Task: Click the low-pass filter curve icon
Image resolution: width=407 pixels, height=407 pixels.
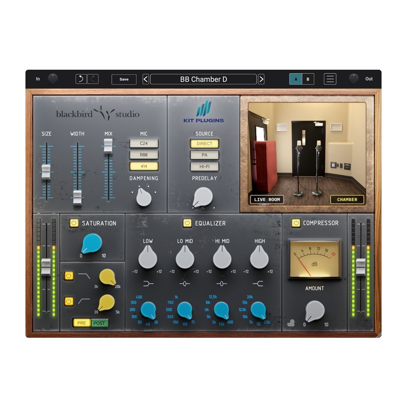Action: [84, 276]
